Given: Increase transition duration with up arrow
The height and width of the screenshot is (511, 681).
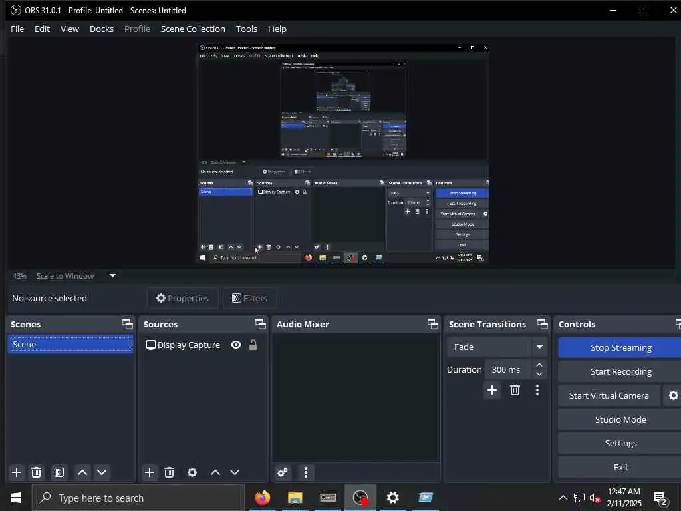Looking at the screenshot, I should pos(539,365).
